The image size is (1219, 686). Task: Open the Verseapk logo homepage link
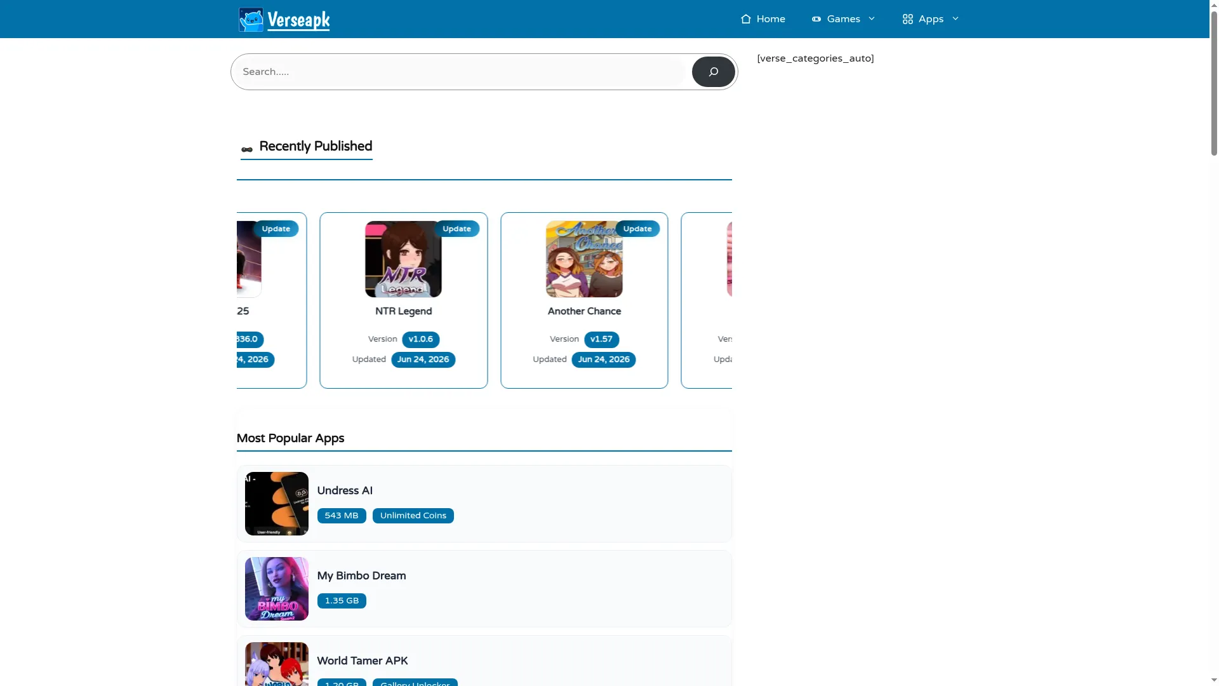(284, 20)
